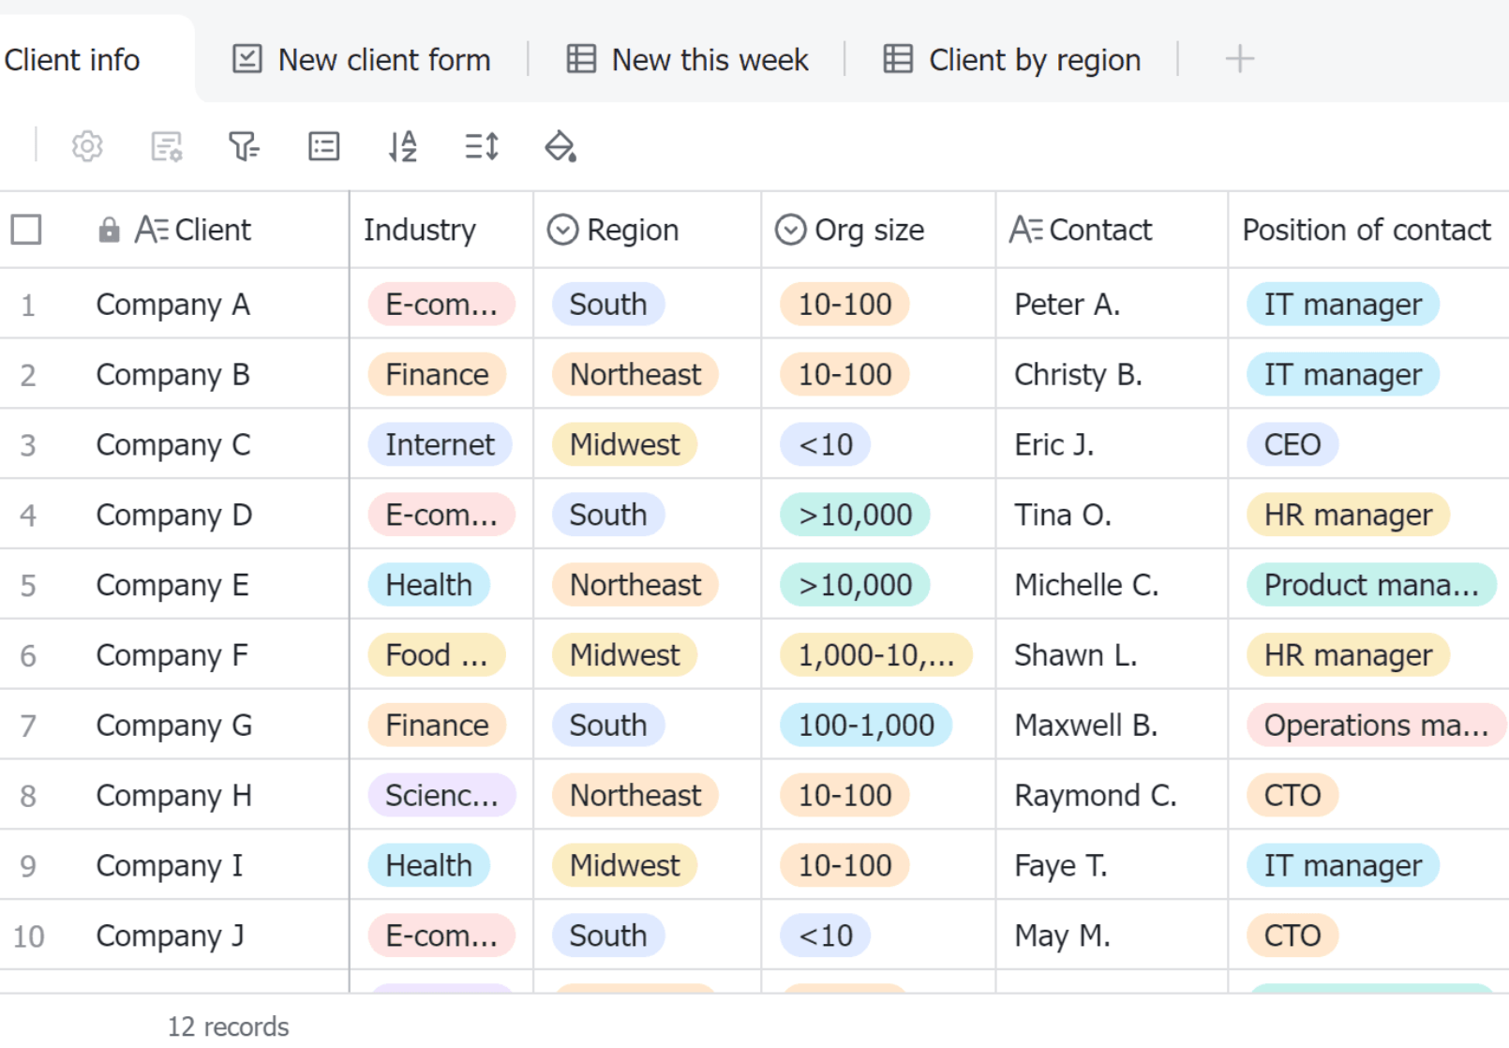Click the lock icon on Client column

click(109, 230)
